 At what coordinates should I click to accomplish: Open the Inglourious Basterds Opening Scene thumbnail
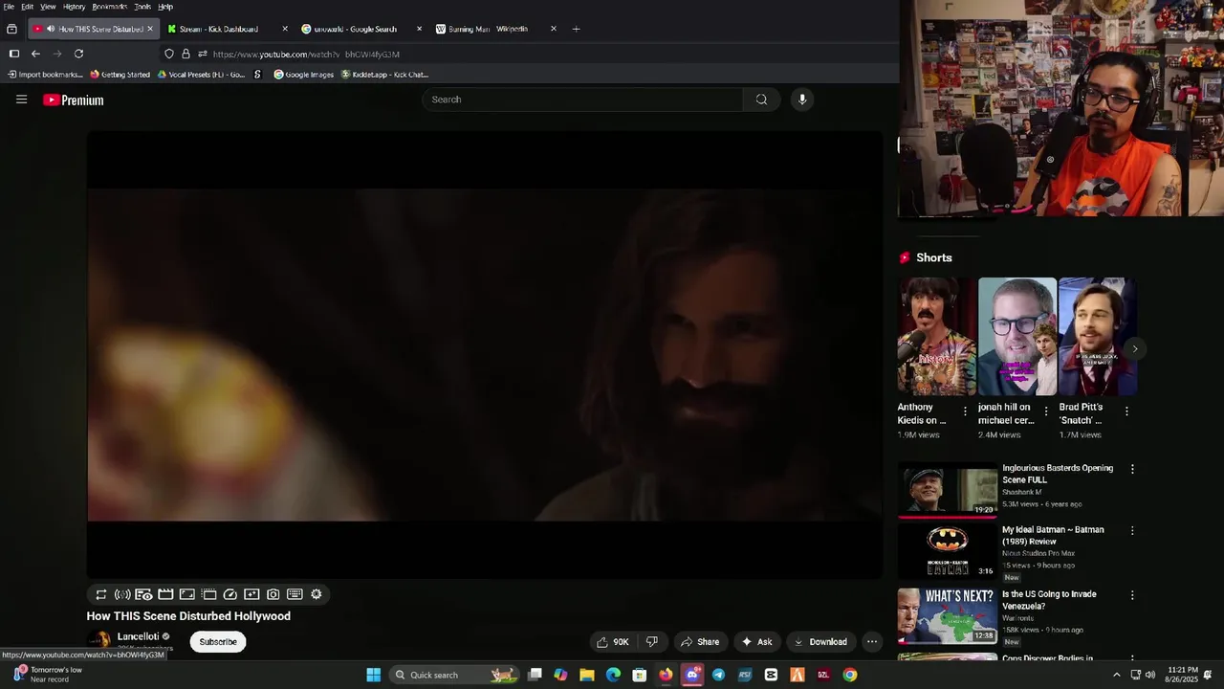tap(948, 490)
